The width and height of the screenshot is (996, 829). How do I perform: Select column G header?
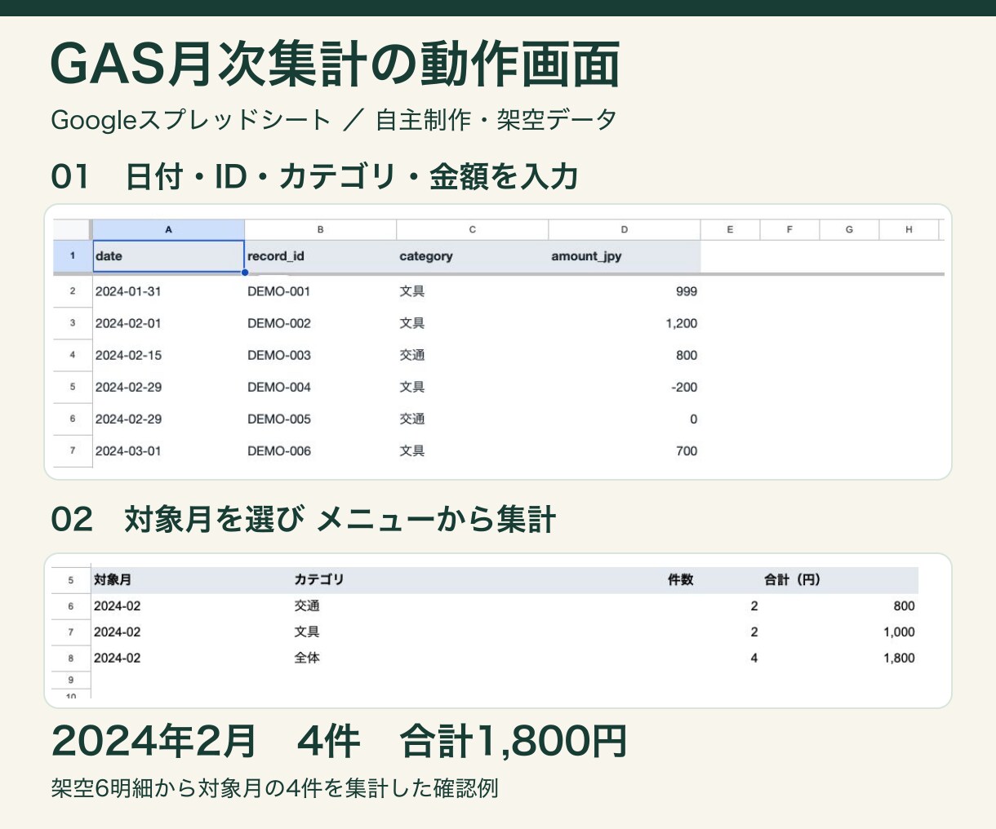pyautogui.click(x=849, y=229)
